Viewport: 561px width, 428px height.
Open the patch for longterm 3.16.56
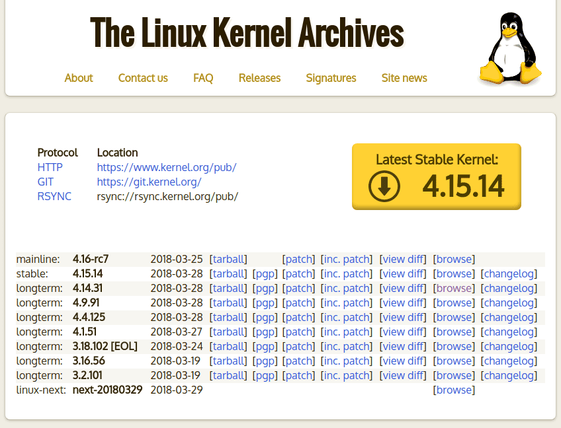click(298, 361)
